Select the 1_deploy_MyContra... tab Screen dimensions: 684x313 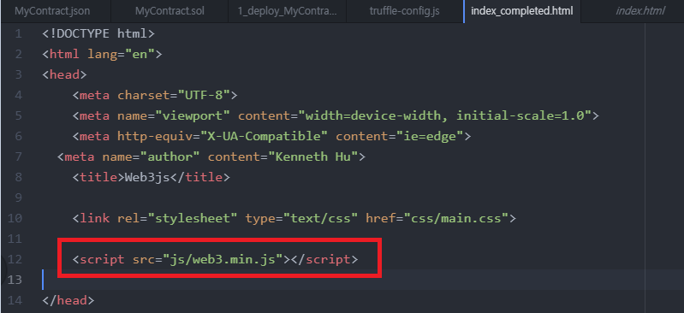287,11
